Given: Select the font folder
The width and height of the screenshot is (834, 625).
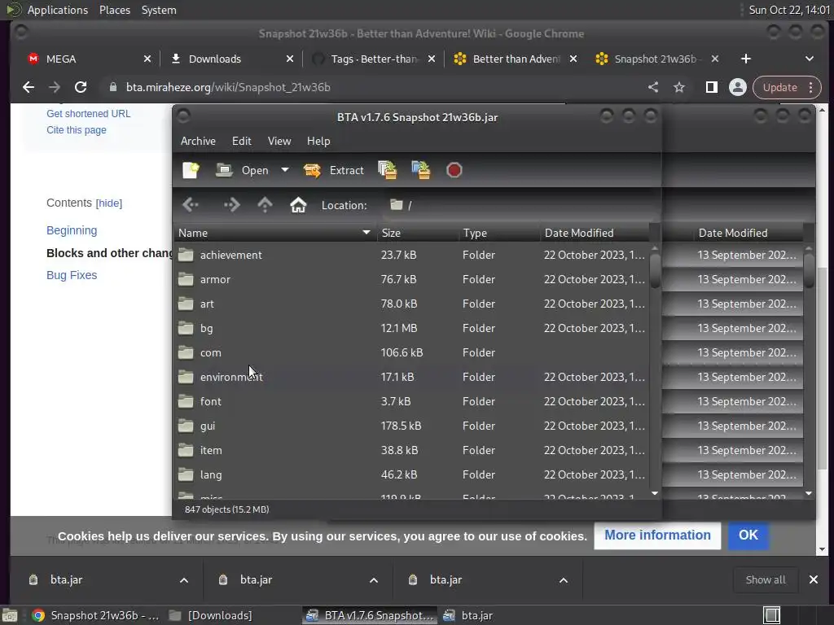Looking at the screenshot, I should tap(411, 402).
